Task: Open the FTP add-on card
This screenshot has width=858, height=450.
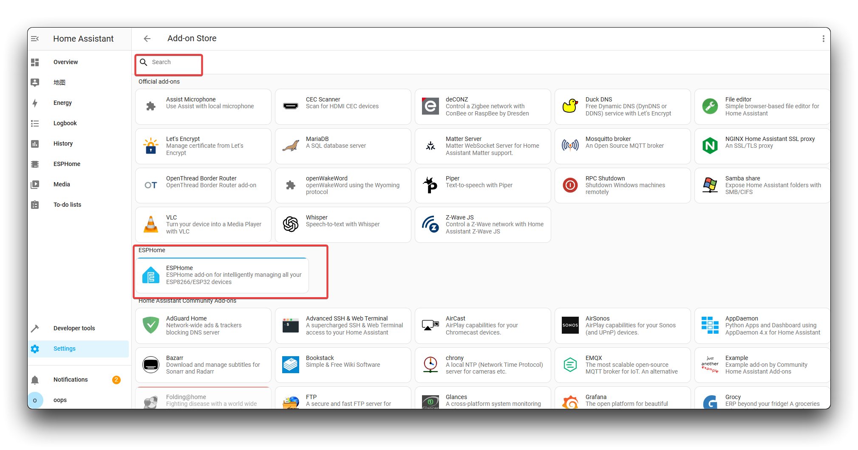Action: [x=343, y=398]
